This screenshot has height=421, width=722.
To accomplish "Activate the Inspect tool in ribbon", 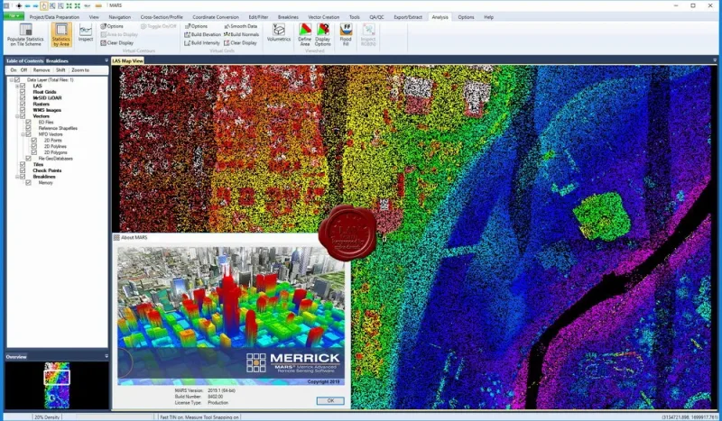I will pos(86,33).
